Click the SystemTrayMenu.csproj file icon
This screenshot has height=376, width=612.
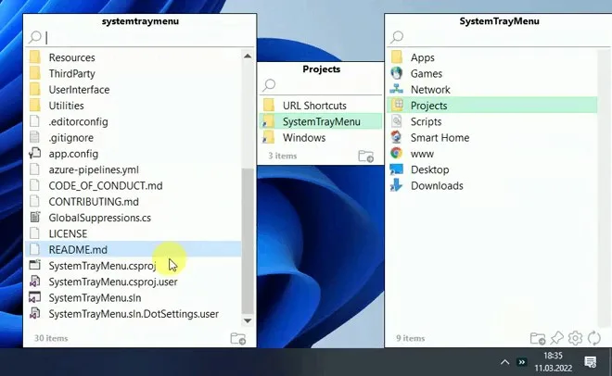click(35, 266)
